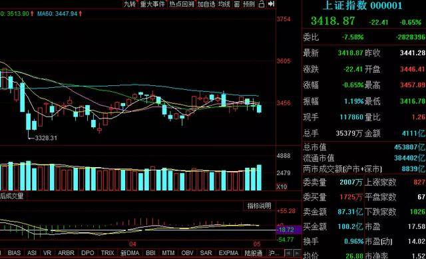
Task: Select the BBI indicator tab
Action: click(150, 253)
